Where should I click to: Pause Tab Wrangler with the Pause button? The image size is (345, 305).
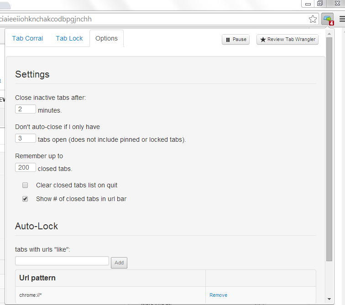tap(235, 40)
